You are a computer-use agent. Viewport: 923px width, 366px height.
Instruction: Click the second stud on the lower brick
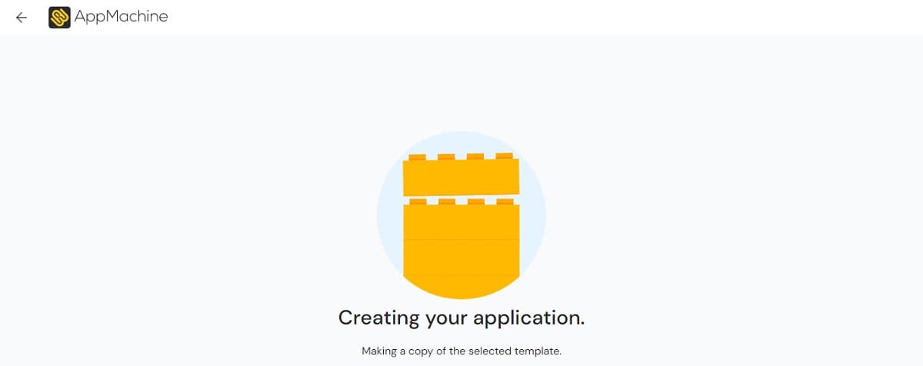(x=446, y=202)
